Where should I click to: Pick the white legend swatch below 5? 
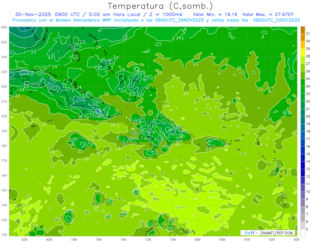[x=303, y=233]
